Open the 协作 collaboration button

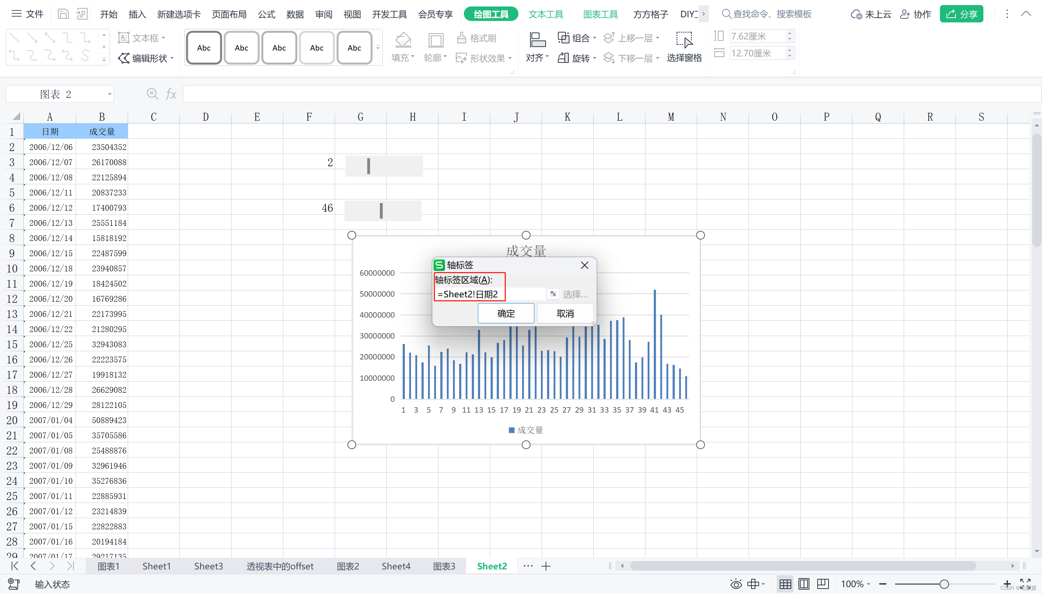[x=915, y=14]
